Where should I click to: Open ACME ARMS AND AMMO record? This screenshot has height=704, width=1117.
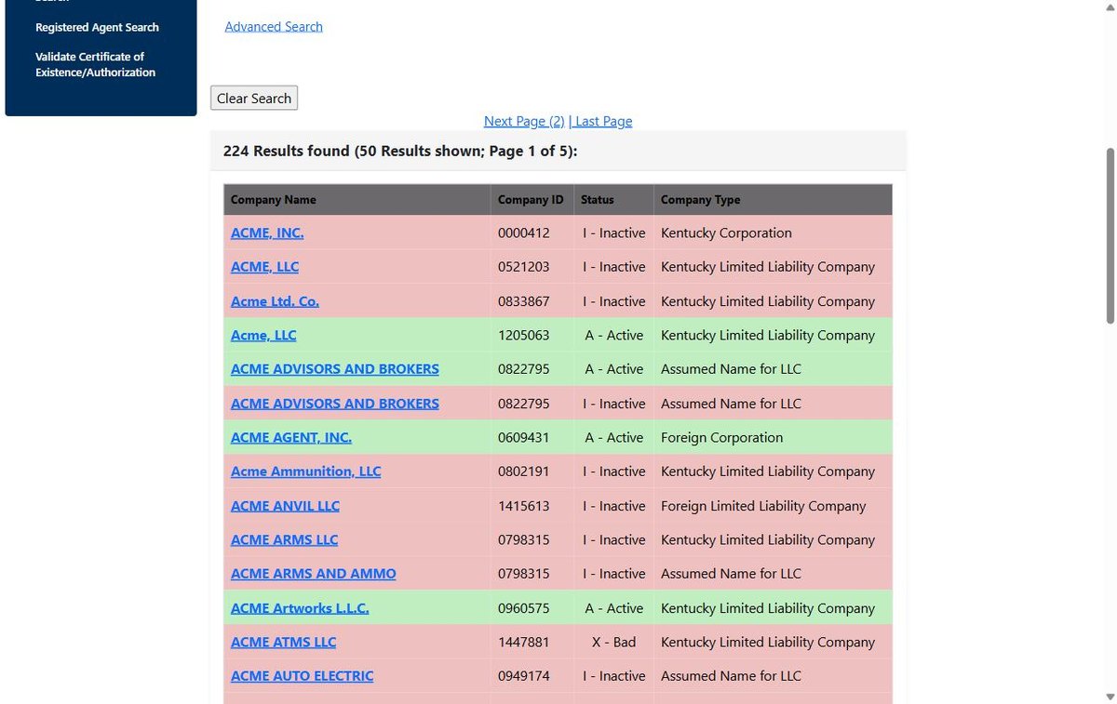point(314,574)
